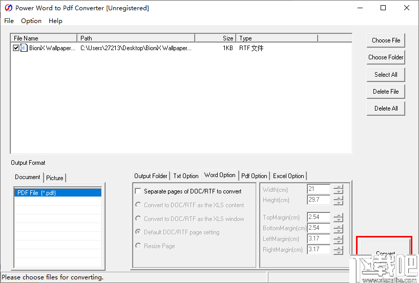419x283 pixels.
Task: Select Convert to DOC/RTF as the XLS content
Action: pyautogui.click(x=138, y=205)
